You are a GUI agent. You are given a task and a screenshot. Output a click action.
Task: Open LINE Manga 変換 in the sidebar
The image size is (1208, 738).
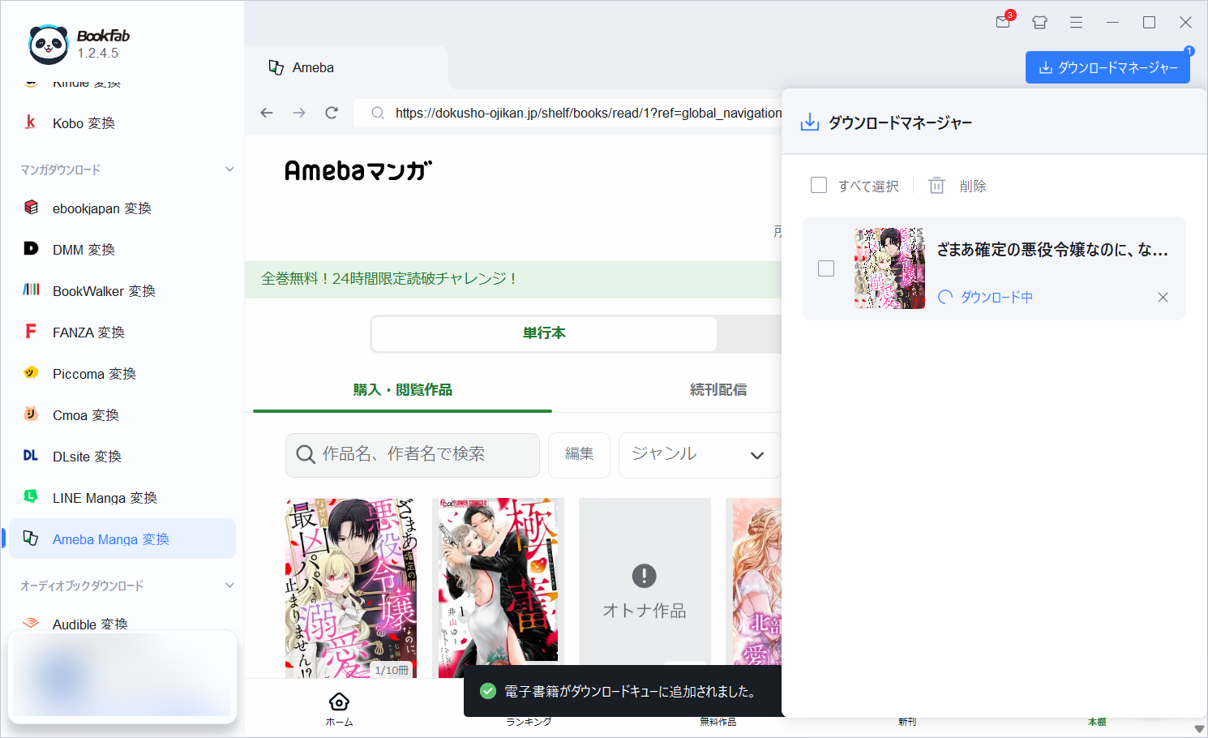tap(122, 498)
